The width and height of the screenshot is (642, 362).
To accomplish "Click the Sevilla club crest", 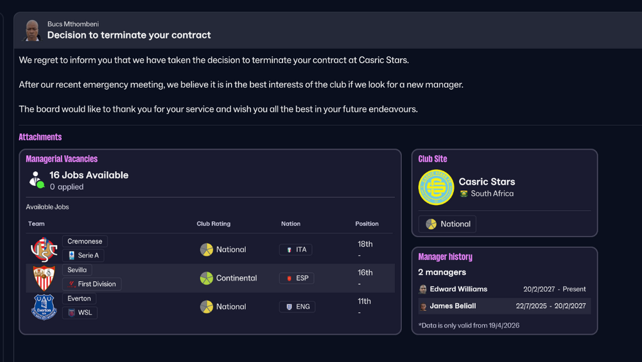I will coord(44,278).
